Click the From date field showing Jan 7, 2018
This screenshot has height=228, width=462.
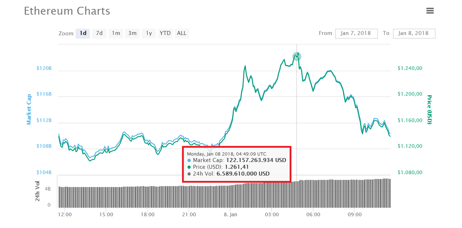[x=356, y=33]
